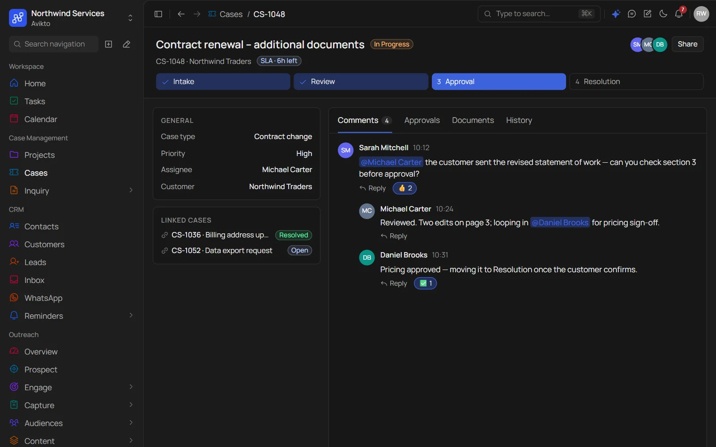Select the Comments tab

[365, 120]
